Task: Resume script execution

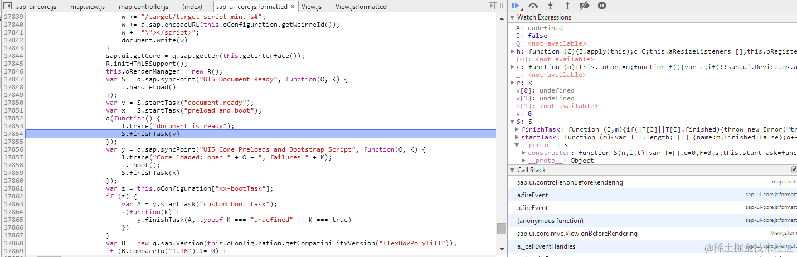Action: click(x=516, y=6)
